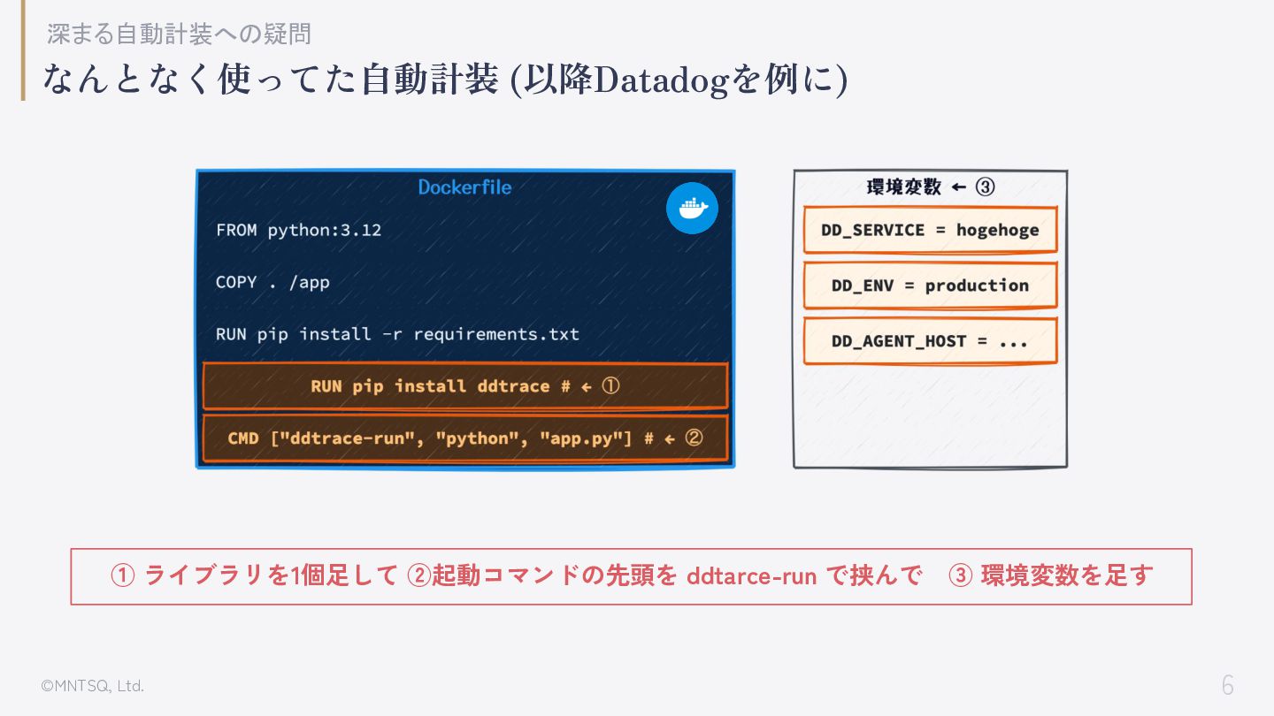Select the line "FROM python:3.12"
The image size is (1274, 716).
coord(298,230)
